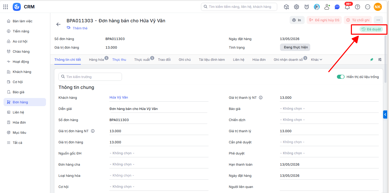Image resolution: width=389 pixels, height=193 pixels.
Task: Open the tab layout settings sliders icon
Action: (380, 60)
